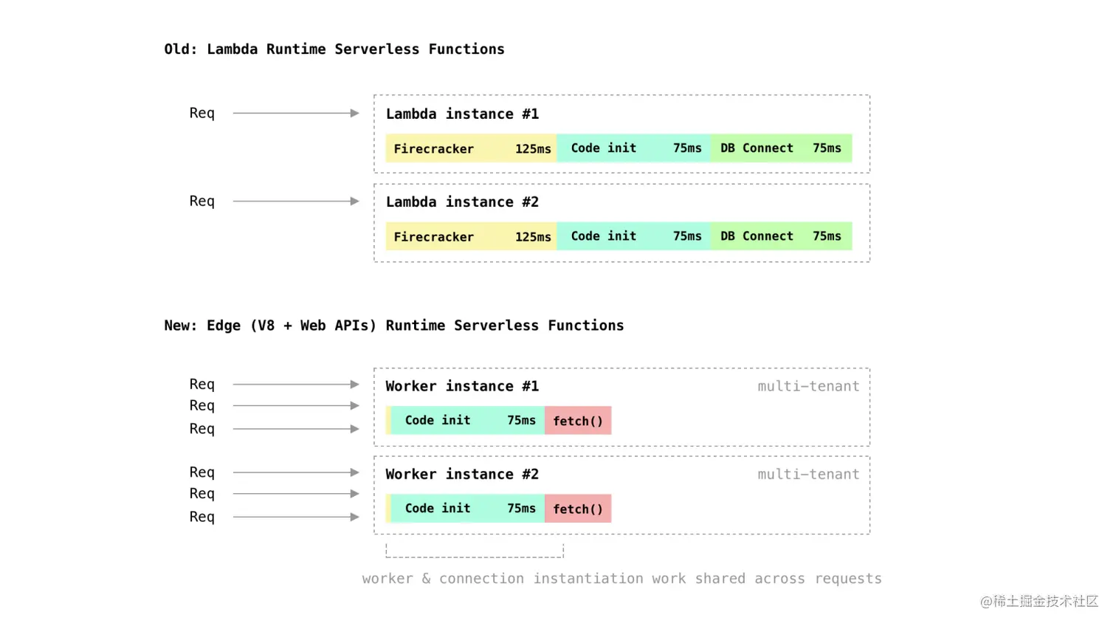The width and height of the screenshot is (1116, 626).
Task: Click the multi-tenant label in Worker instance #1
Action: coord(808,386)
